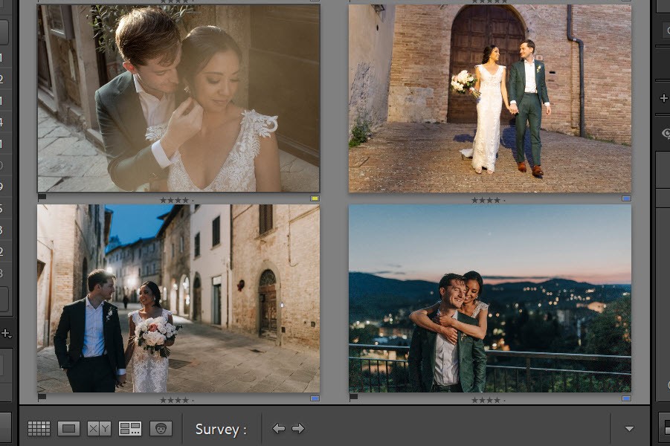The height and width of the screenshot is (446, 670).
Task: Toggle the flag badge on the street photo corner
Action: 43,397
